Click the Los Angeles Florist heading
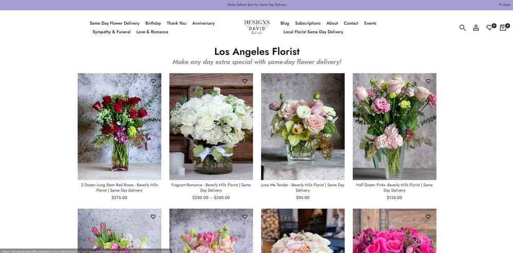 [257, 51]
